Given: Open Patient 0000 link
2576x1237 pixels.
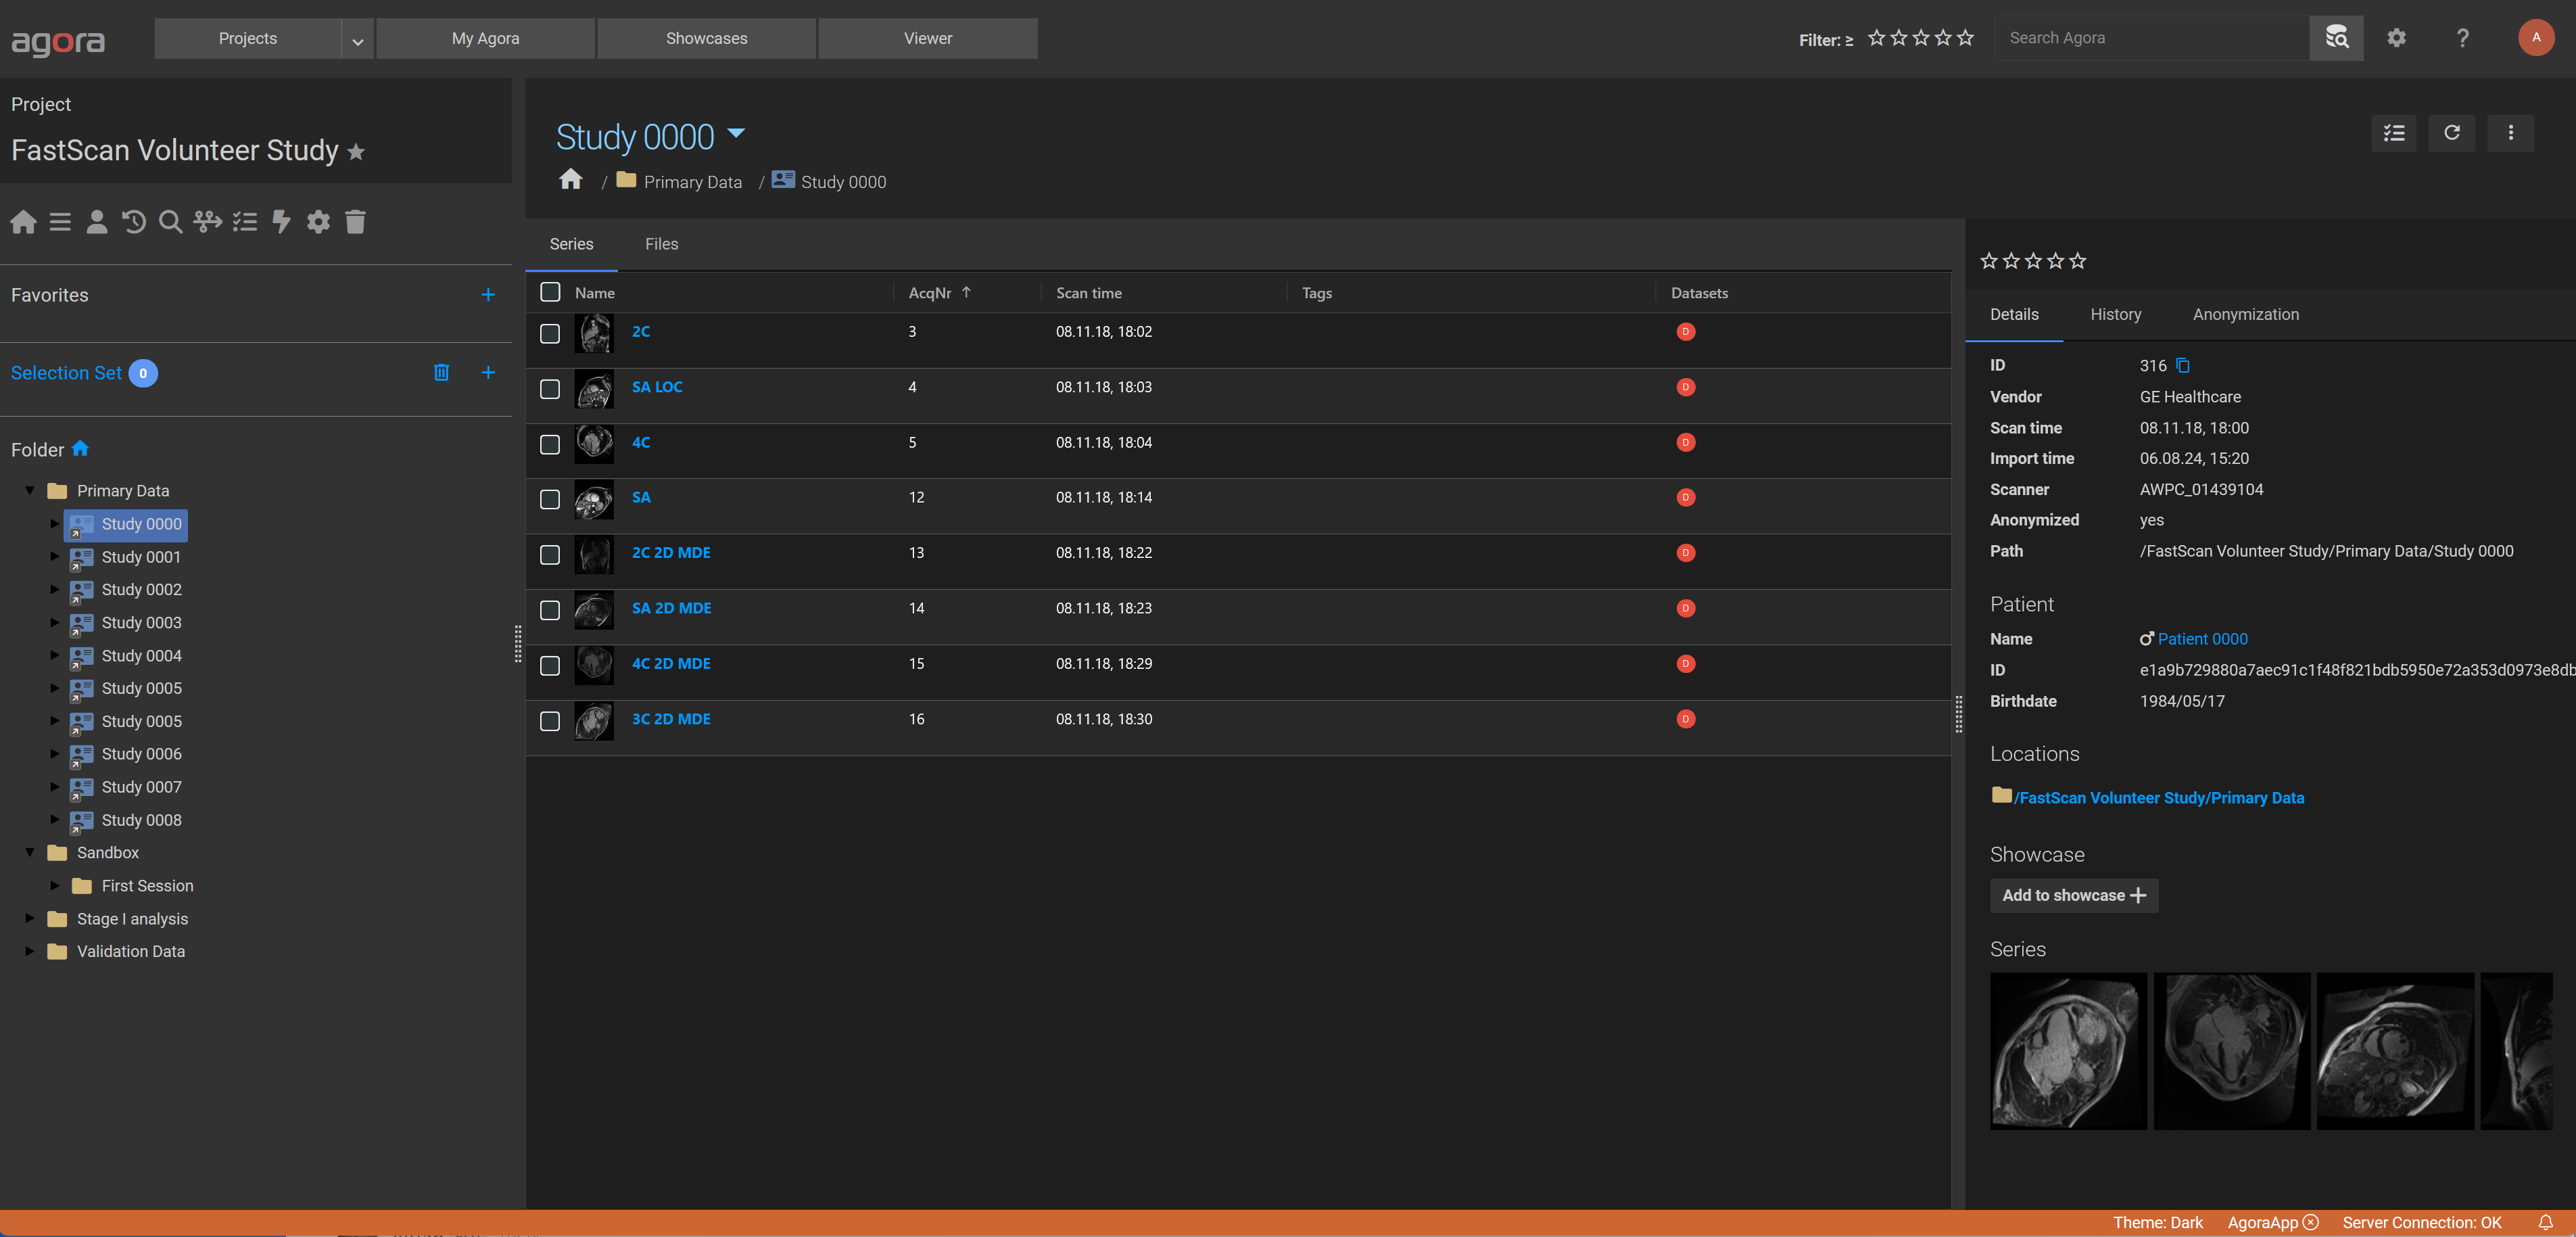Looking at the screenshot, I should coord(2202,639).
